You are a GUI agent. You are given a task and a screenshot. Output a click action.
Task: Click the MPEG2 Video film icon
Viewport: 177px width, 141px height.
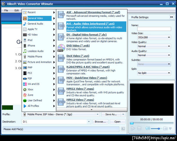[61, 102]
